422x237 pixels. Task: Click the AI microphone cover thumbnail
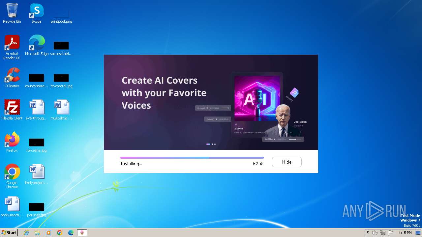[257, 98]
